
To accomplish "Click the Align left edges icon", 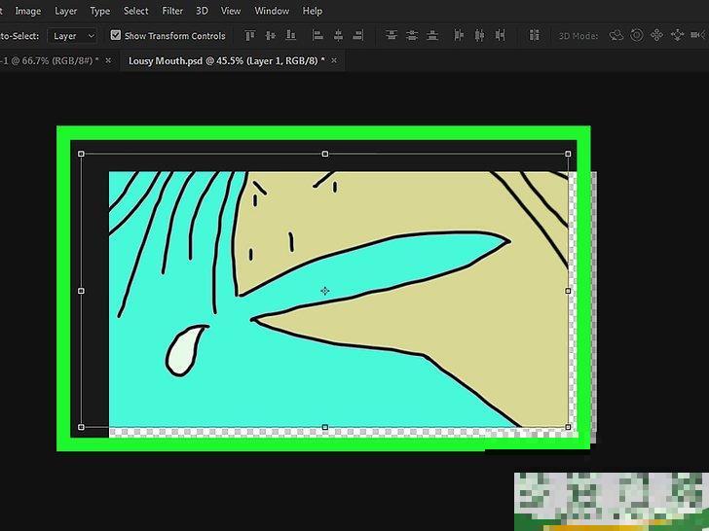I will tap(317, 36).
